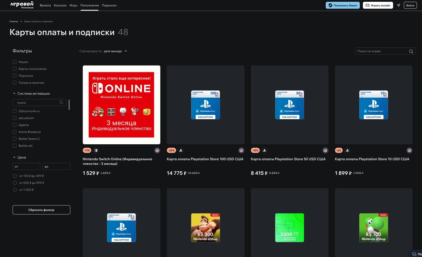
Task: Click the -6% discount badge
Action: pos(339,150)
